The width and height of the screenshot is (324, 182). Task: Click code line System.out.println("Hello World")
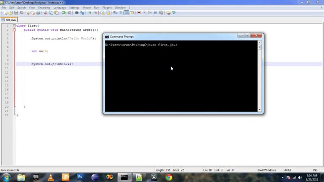(x=64, y=38)
